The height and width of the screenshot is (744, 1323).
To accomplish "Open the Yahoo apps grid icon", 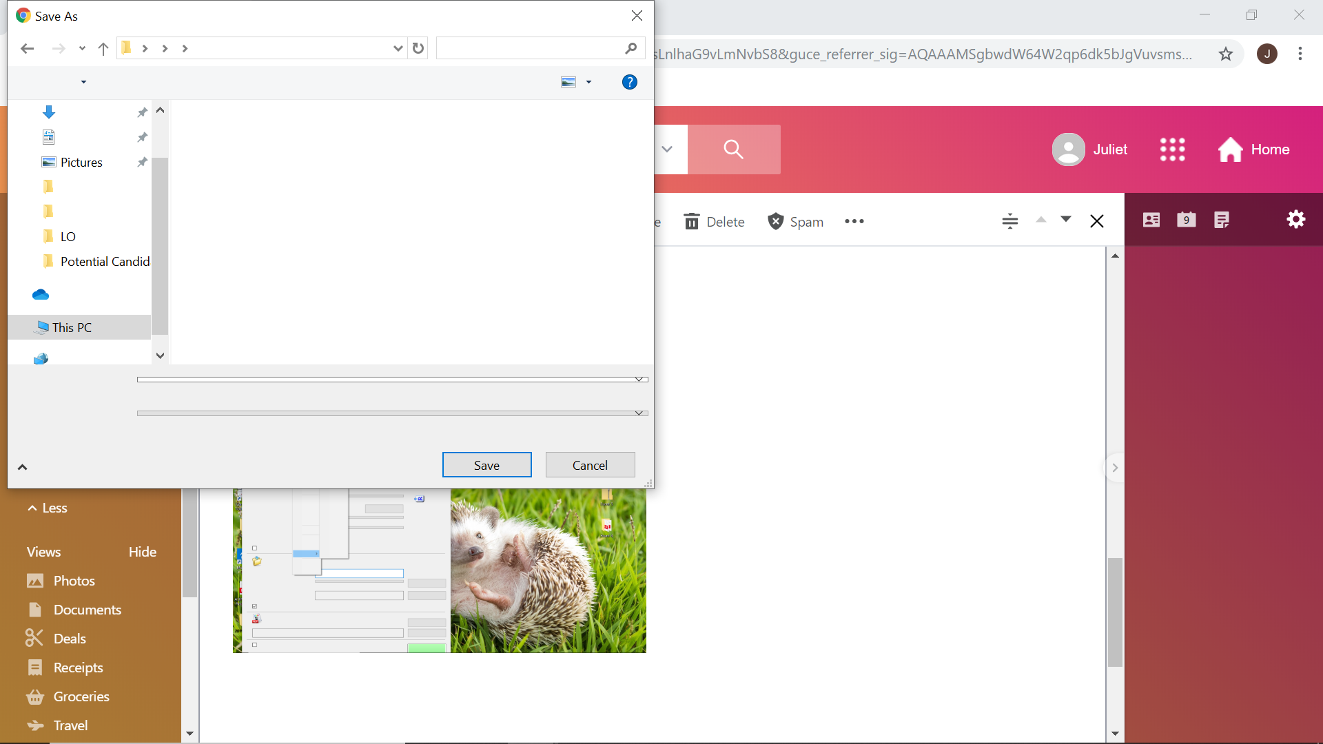I will coord(1172,149).
